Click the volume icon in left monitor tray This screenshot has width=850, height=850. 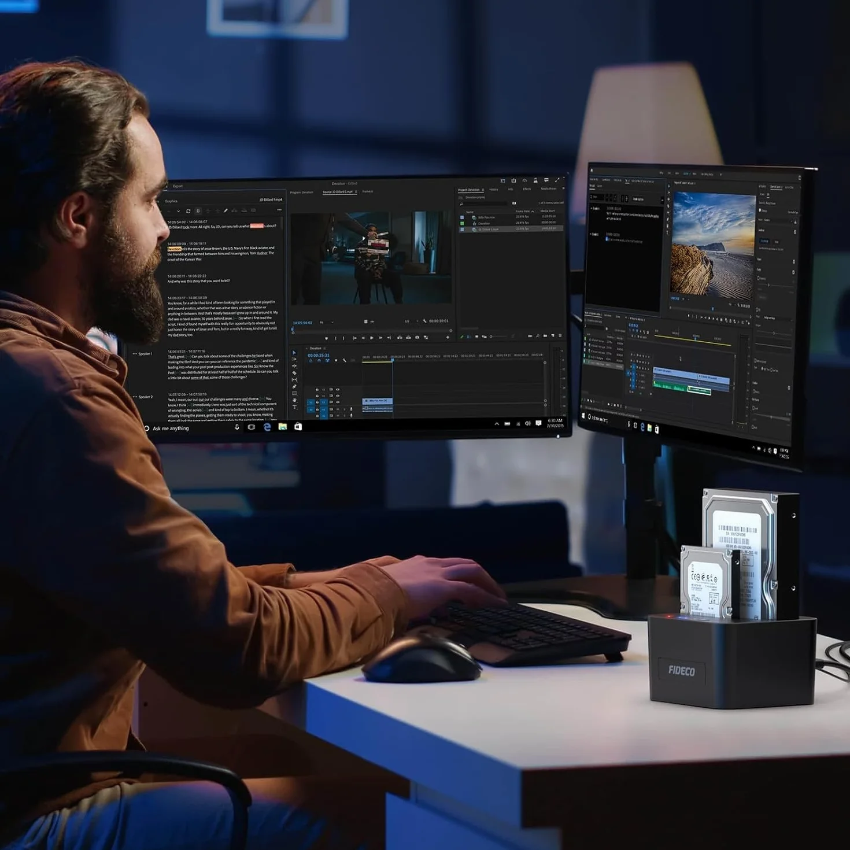527,424
